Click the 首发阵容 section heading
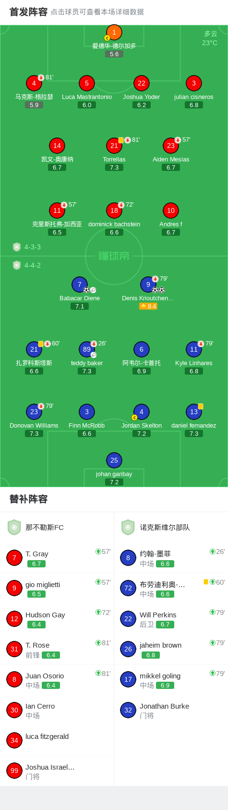 28,12
